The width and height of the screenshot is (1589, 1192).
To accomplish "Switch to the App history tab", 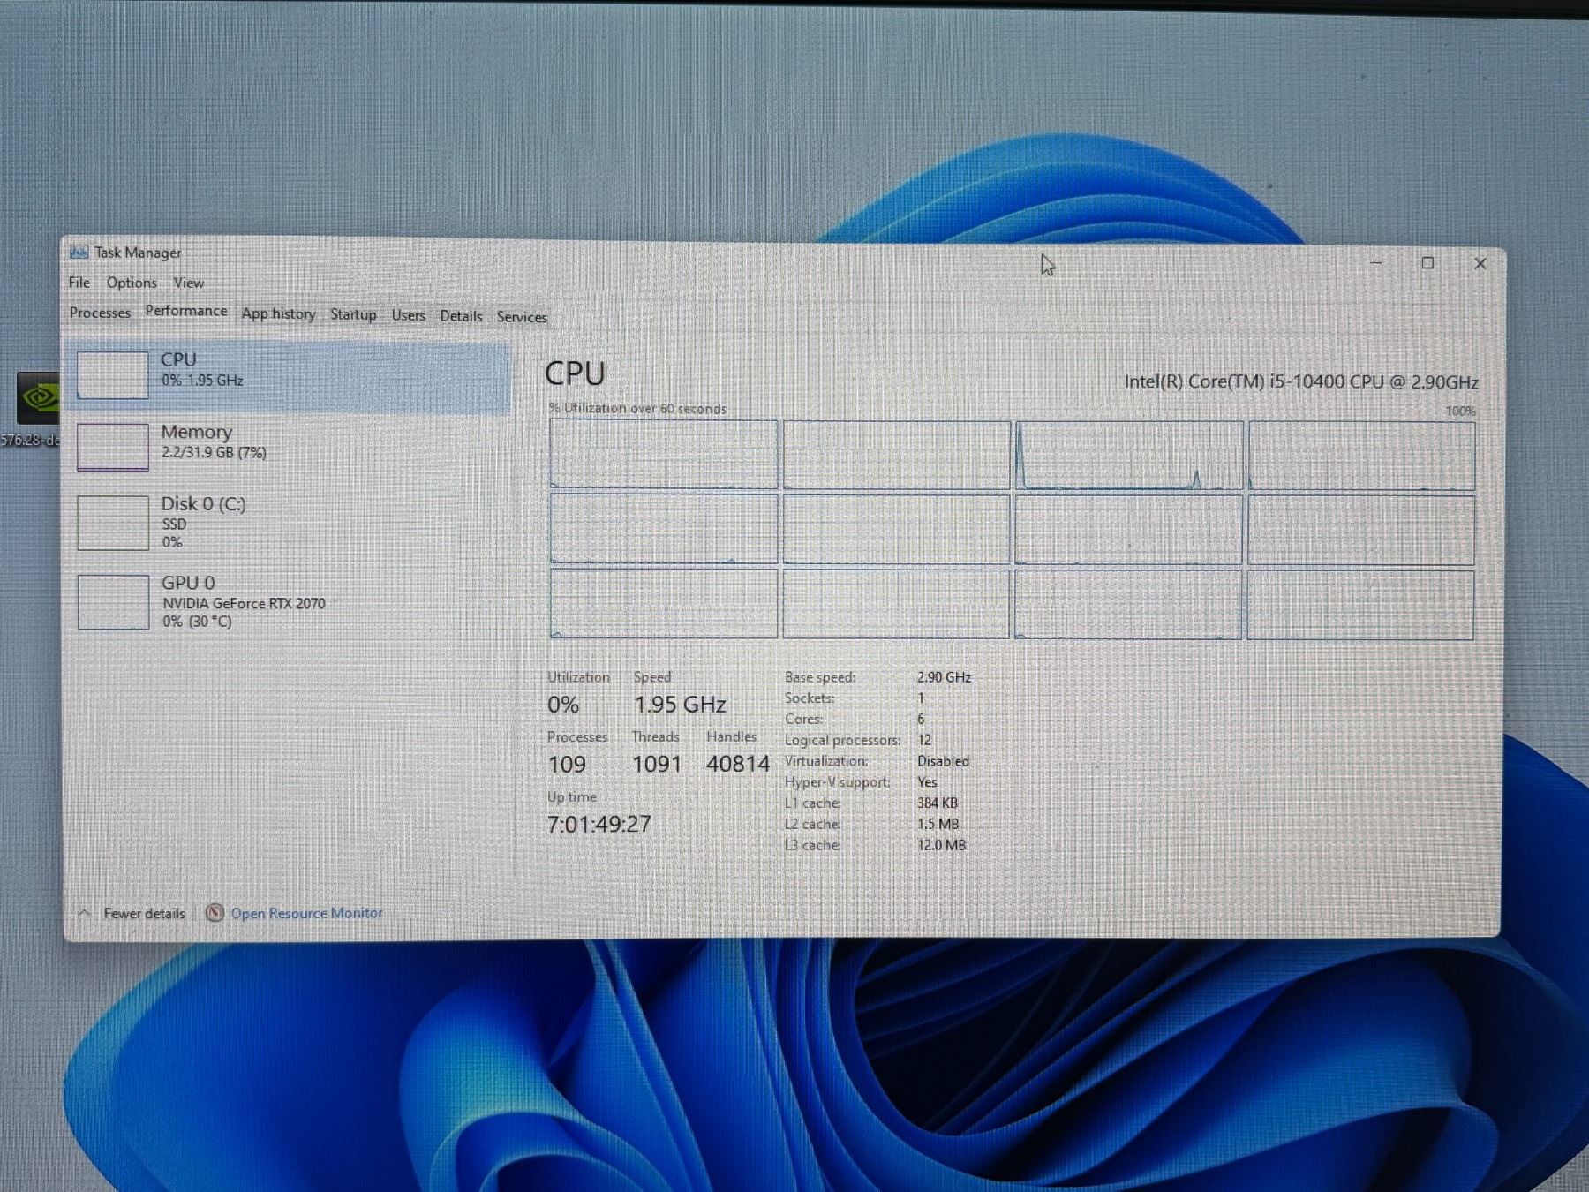I will 278,313.
